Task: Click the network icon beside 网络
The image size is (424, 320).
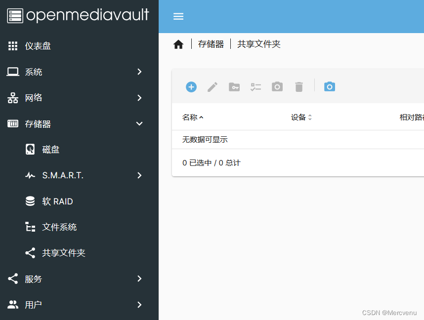Action: pyautogui.click(x=13, y=98)
